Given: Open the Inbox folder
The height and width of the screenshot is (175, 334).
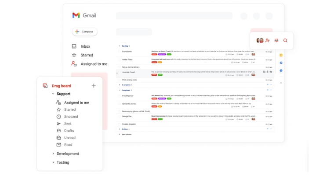Looking at the screenshot, I should (x=81, y=46).
